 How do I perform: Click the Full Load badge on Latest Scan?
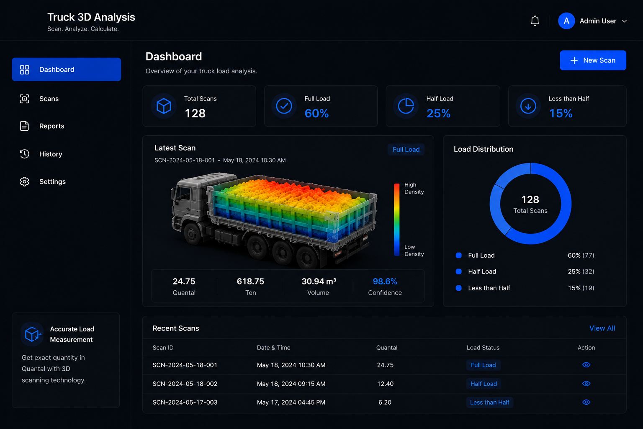pyautogui.click(x=406, y=150)
